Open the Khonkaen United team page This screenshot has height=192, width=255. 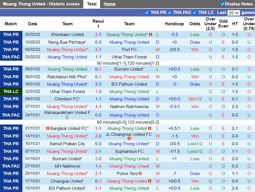click(x=67, y=34)
